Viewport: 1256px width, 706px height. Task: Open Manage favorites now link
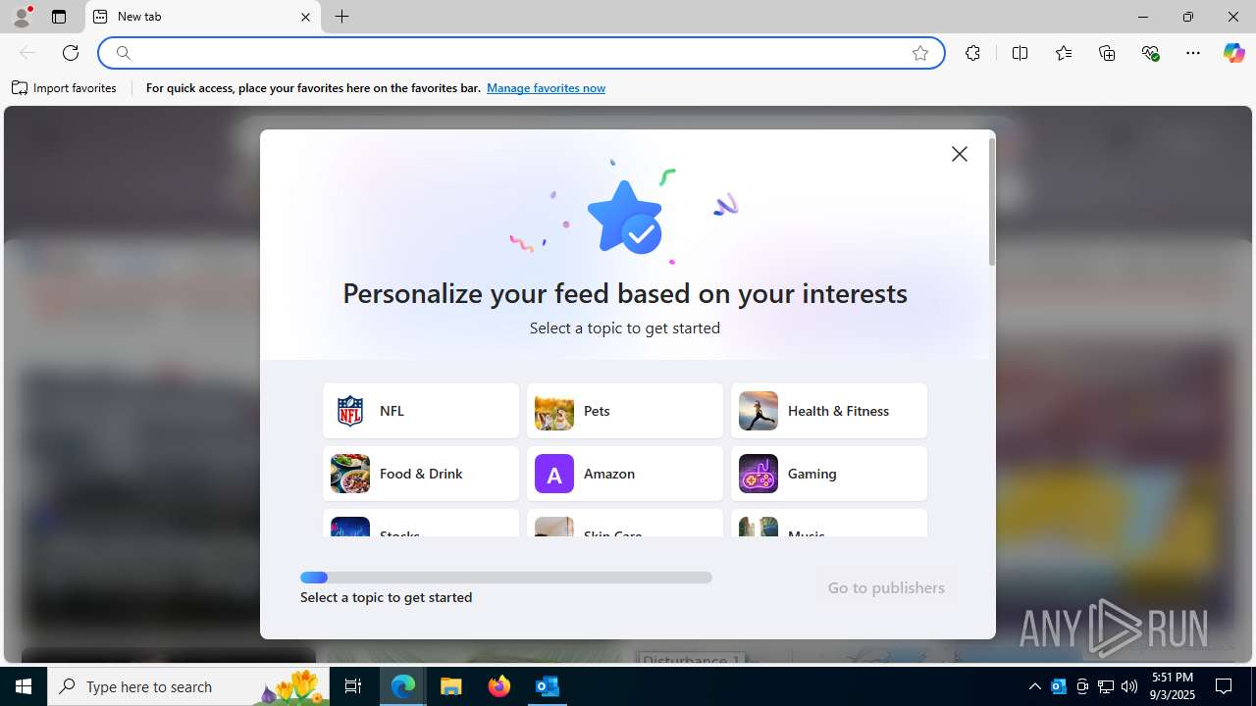546,88
